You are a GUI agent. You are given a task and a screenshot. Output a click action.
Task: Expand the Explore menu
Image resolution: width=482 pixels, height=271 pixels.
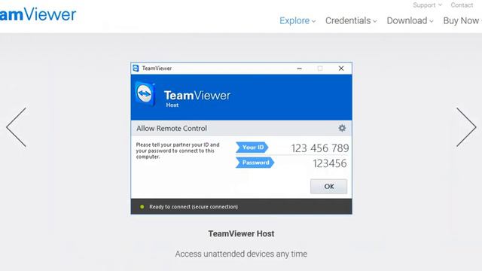click(x=297, y=20)
